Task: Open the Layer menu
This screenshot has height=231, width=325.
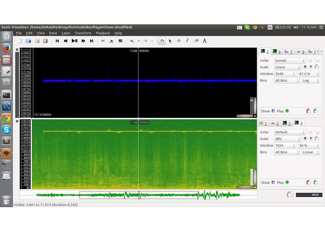Action: tap(66, 33)
